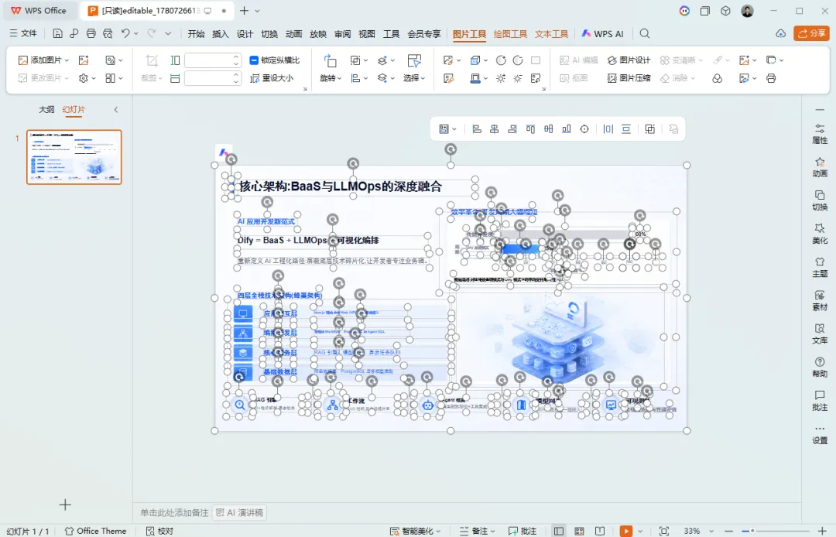Start slideshow with orange play button
This screenshot has width=836, height=537.
[626, 531]
